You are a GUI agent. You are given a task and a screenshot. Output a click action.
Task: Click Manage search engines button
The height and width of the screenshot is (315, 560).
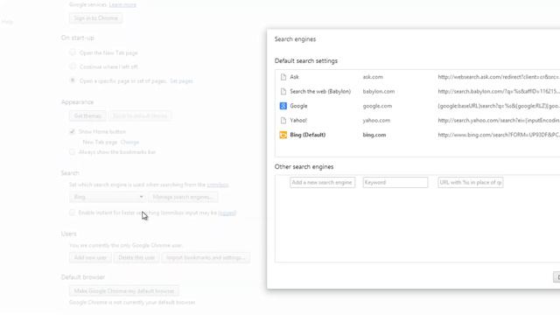pyautogui.click(x=183, y=197)
